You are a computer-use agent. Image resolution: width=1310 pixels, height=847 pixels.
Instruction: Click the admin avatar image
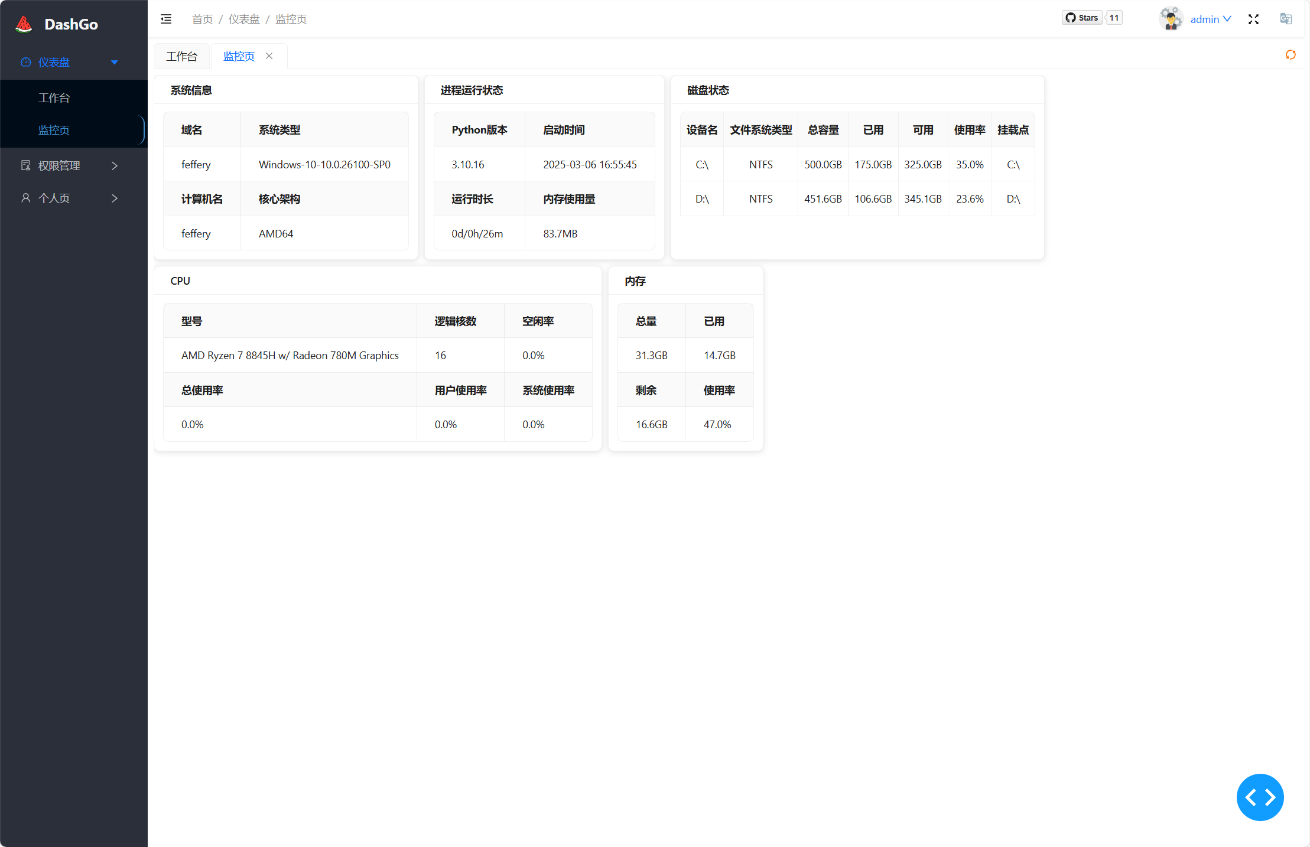(1171, 18)
